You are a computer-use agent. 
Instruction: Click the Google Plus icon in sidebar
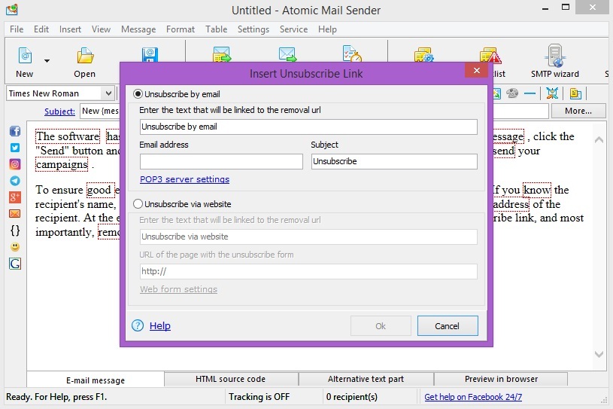15,197
